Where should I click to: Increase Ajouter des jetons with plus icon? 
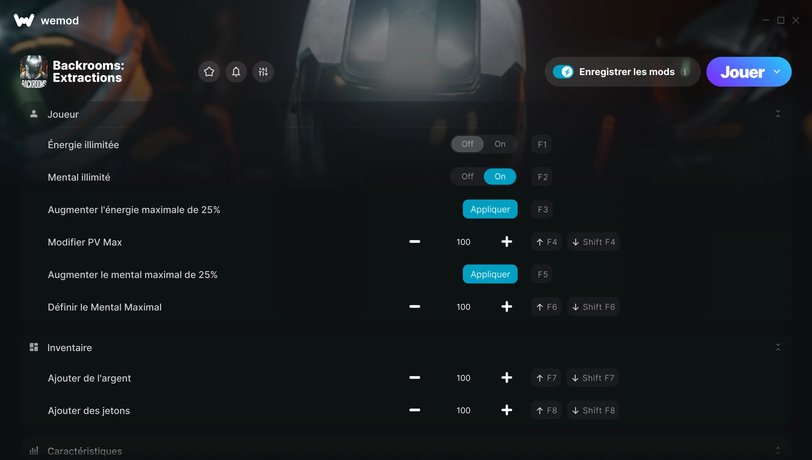[506, 410]
